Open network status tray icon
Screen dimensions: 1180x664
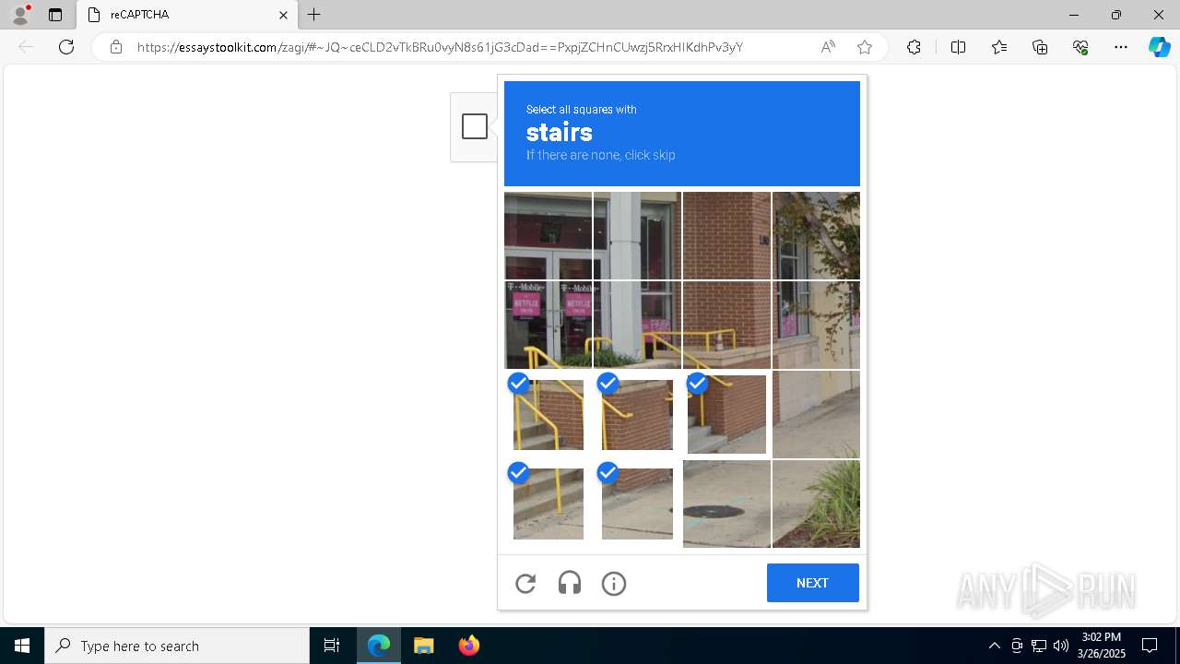(x=1039, y=646)
